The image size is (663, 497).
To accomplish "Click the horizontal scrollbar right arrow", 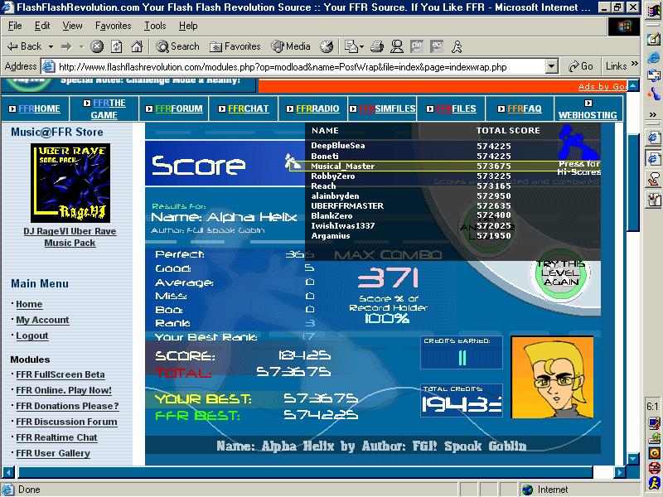I will (x=619, y=471).
